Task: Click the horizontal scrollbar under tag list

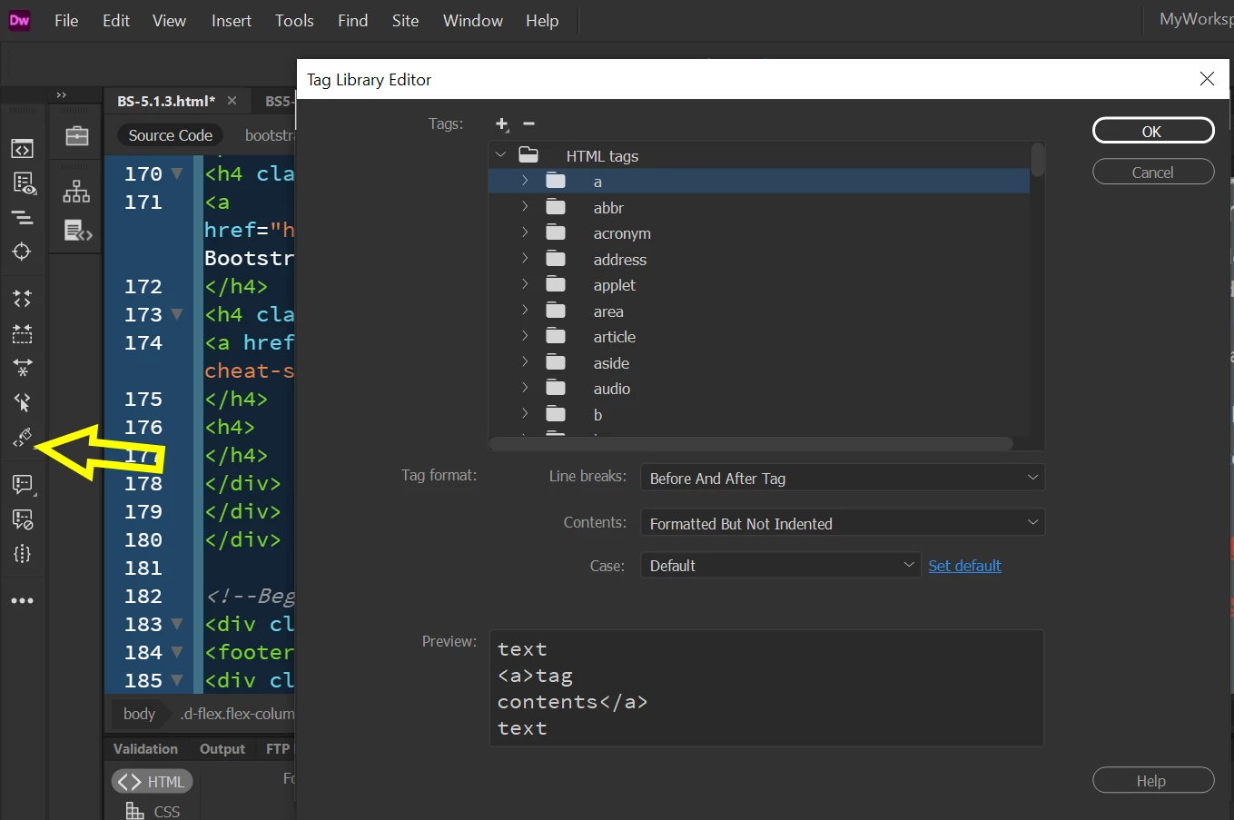Action: 752,444
